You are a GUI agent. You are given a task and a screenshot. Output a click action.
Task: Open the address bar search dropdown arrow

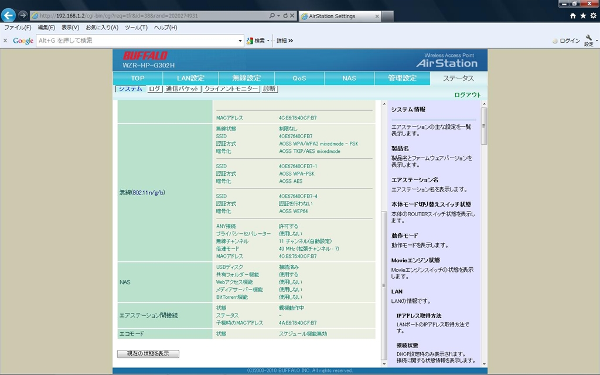coord(278,16)
